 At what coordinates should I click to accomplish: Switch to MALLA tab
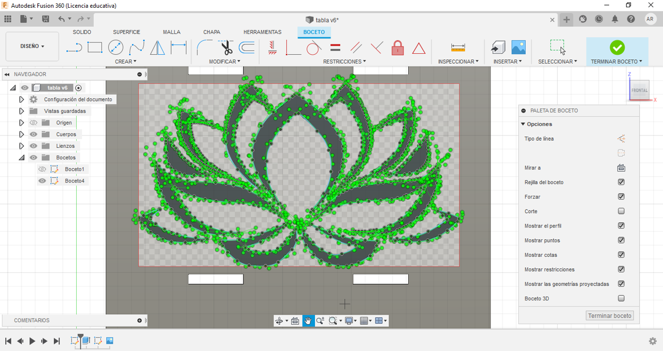[x=171, y=32]
